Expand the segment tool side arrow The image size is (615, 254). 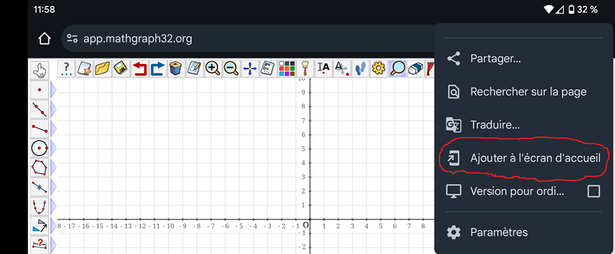point(53,129)
